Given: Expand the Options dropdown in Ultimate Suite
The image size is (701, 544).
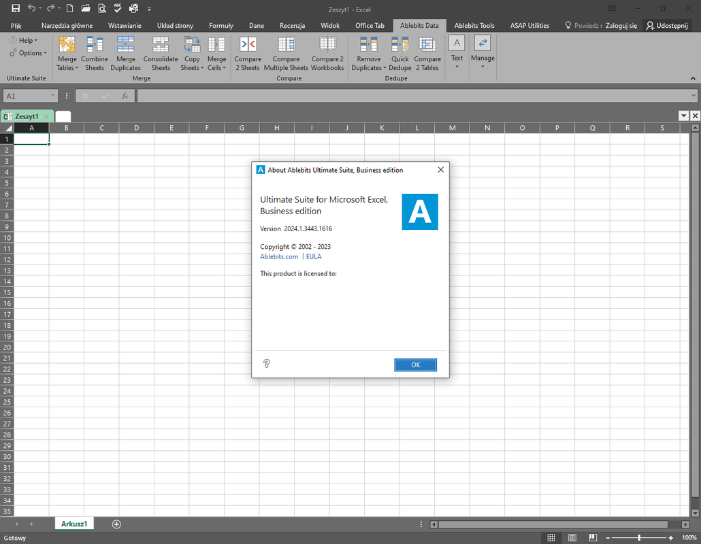Looking at the screenshot, I should point(28,53).
